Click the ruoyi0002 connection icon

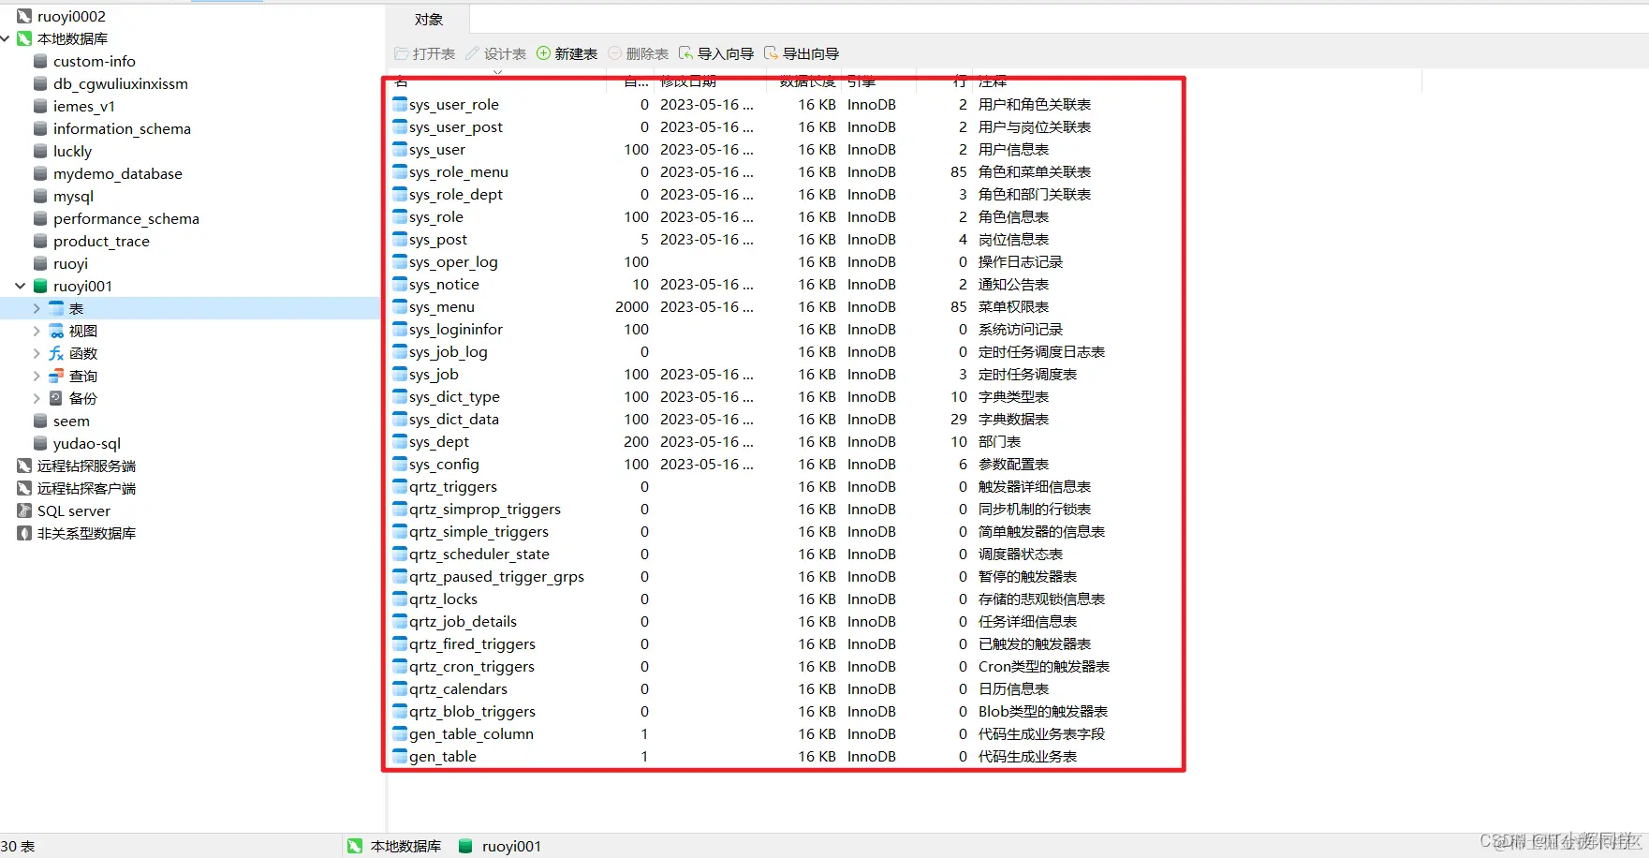point(24,16)
